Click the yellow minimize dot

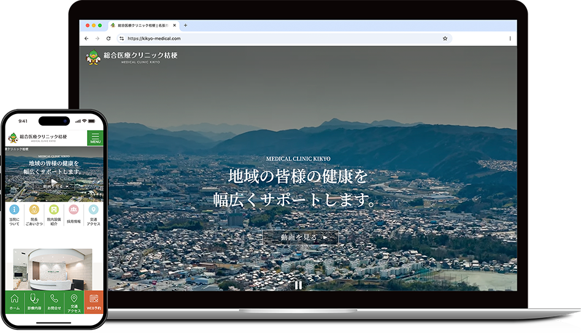click(94, 26)
